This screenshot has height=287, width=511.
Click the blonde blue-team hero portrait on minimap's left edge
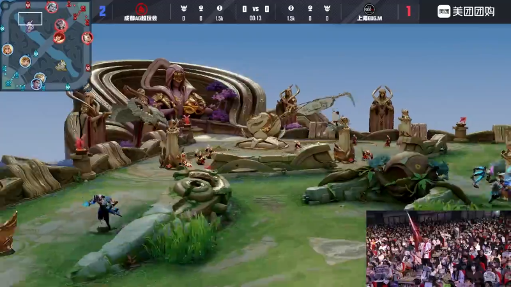tap(8, 50)
